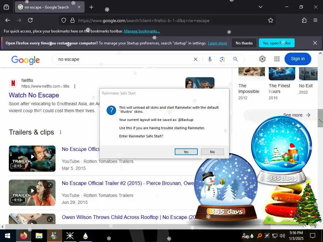Image resolution: width=323 pixels, height=242 pixels.
Task: Play the 1:10 trailer thumbnail
Action: tap(32, 193)
